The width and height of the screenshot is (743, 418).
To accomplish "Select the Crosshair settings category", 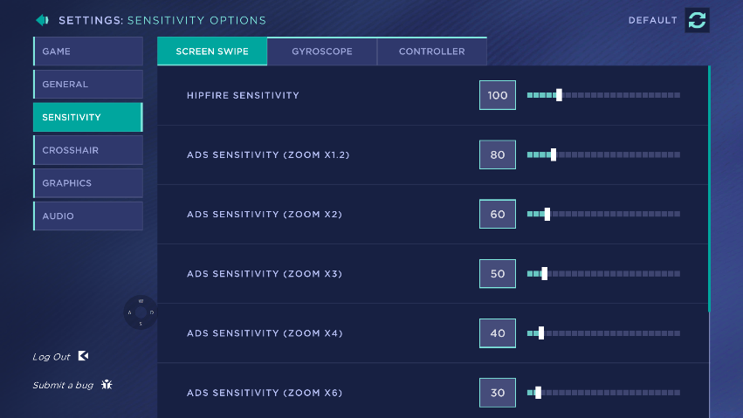I will (87, 150).
